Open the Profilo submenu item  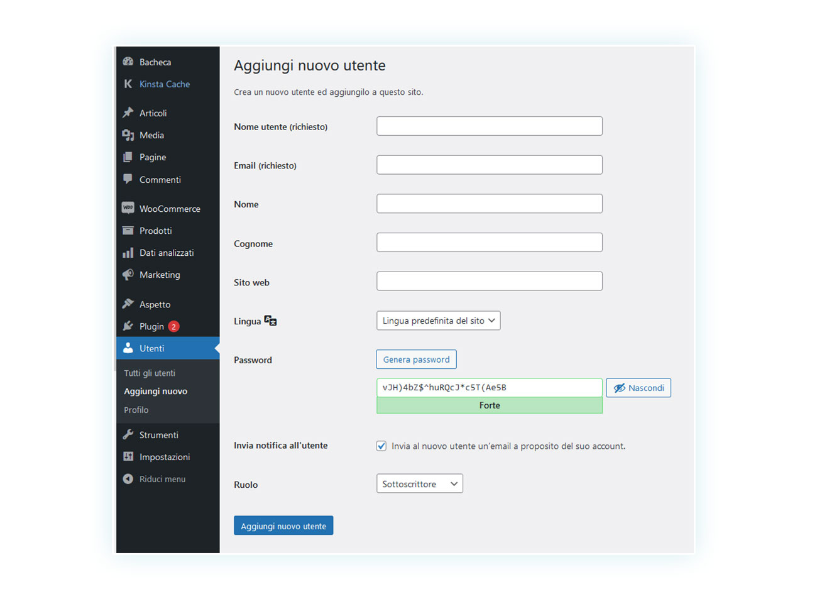pyautogui.click(x=136, y=410)
